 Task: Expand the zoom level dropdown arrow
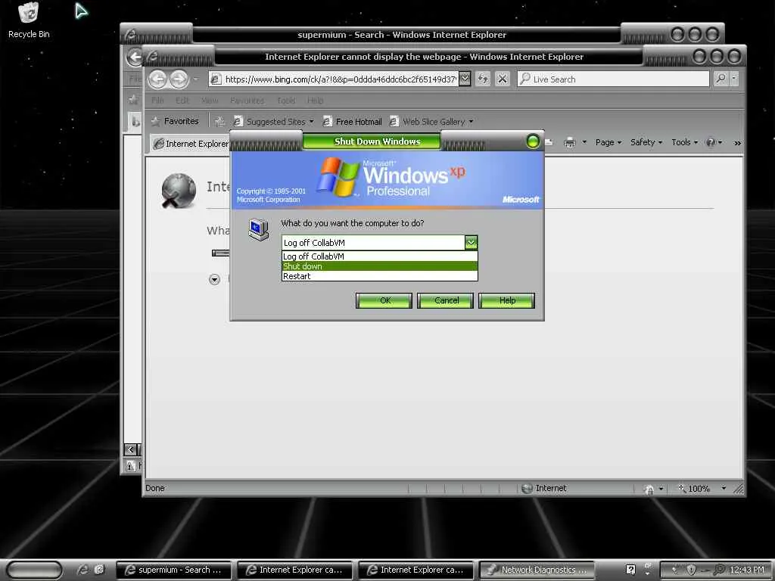coord(724,488)
